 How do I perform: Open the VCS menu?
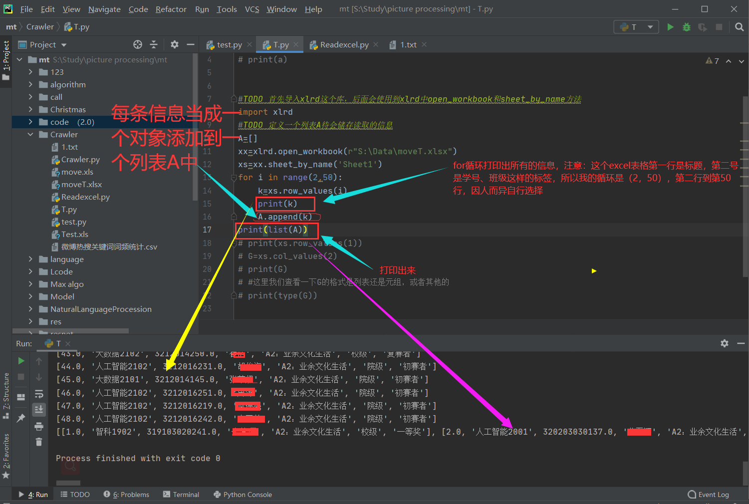[252, 9]
